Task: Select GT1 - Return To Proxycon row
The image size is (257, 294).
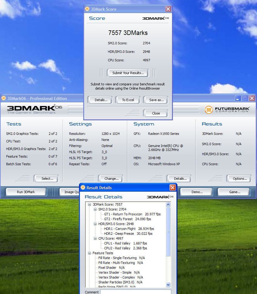Action: [132, 214]
